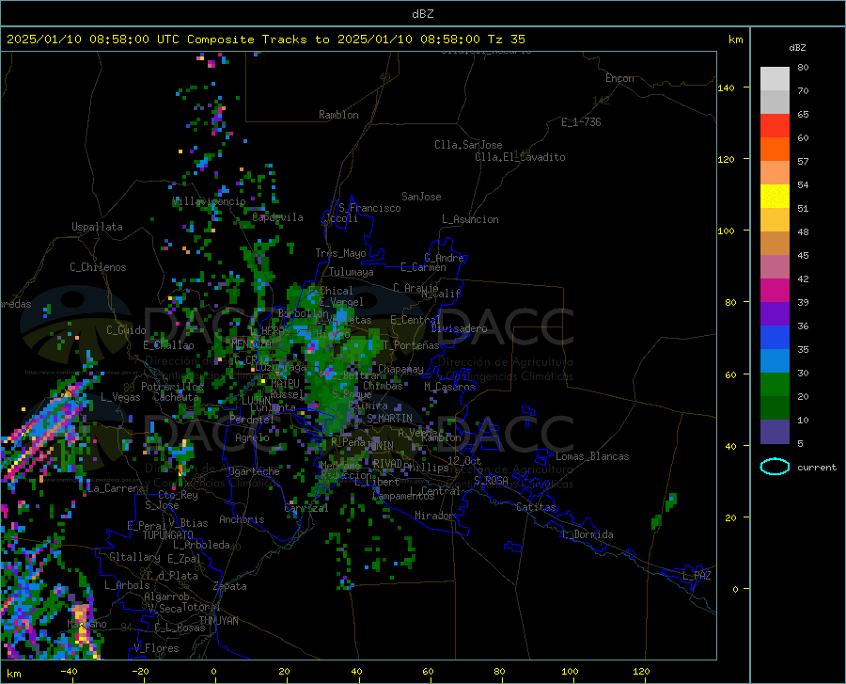
Task: Click the 100 km vertical axis tick
Action: (726, 231)
